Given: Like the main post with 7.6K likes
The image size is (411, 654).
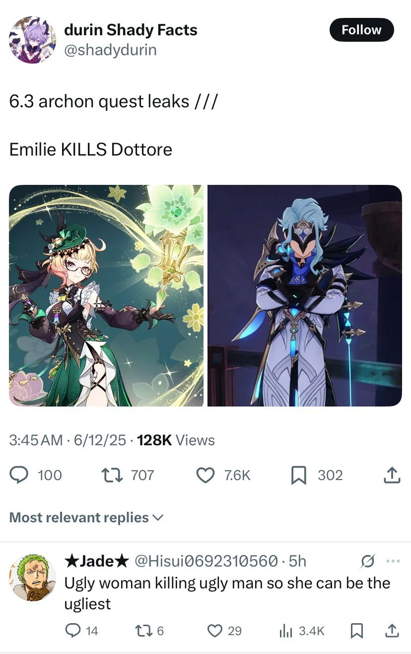Looking at the screenshot, I should (x=205, y=475).
